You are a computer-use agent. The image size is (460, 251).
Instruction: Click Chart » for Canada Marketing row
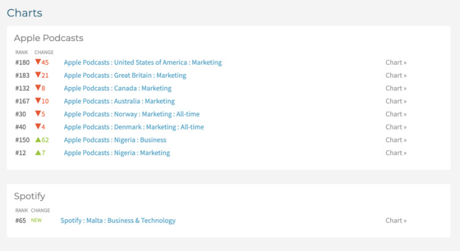tap(396, 88)
